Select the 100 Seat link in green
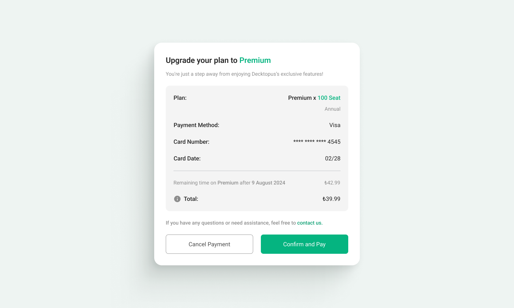 pyautogui.click(x=329, y=98)
